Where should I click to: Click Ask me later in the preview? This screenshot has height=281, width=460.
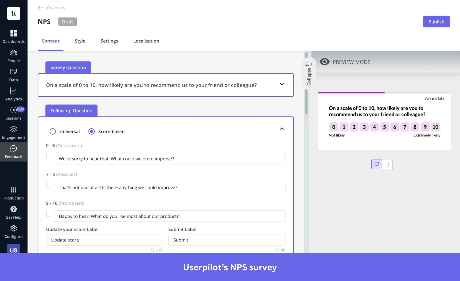click(x=435, y=98)
